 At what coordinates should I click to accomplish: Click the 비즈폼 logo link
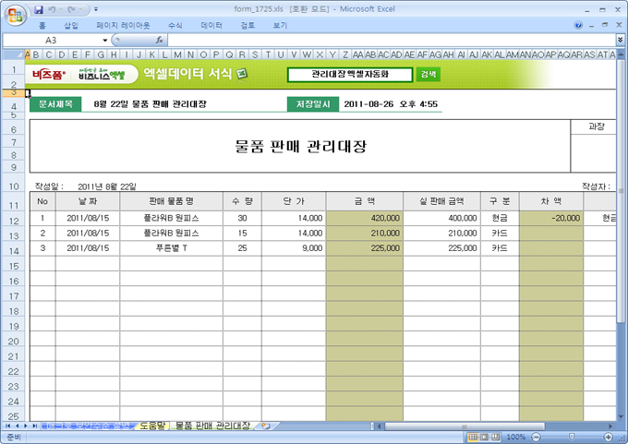click(43, 74)
